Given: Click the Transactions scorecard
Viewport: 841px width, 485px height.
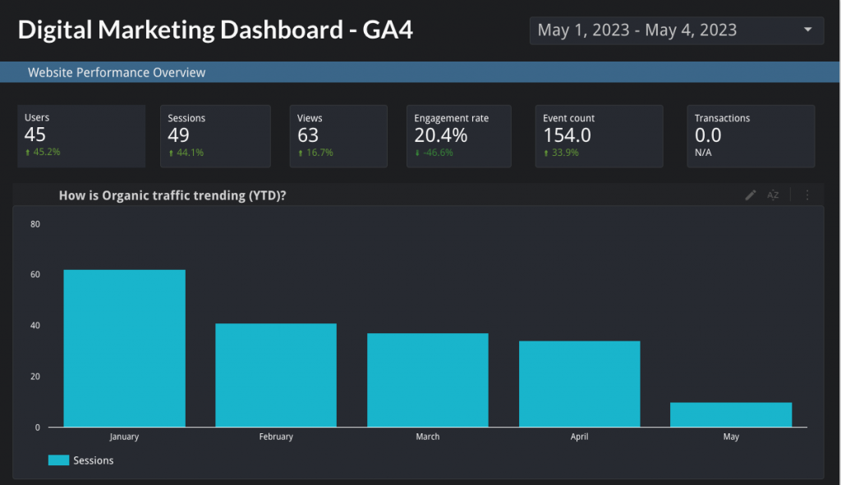Looking at the screenshot, I should coord(751,136).
